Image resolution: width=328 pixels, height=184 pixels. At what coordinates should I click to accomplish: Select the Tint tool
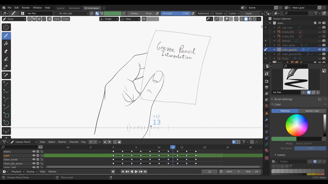(6, 59)
